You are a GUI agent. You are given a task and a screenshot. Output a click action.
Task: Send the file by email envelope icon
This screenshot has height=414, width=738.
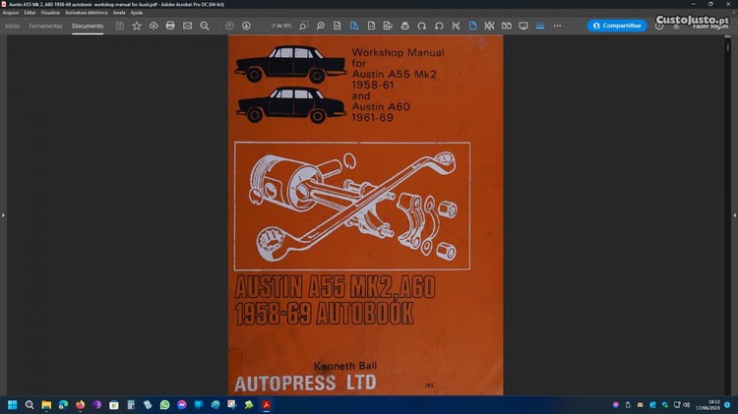click(187, 26)
